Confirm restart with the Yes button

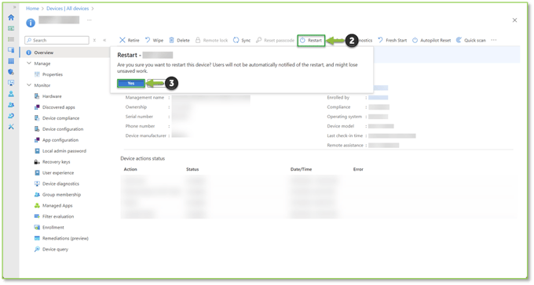131,83
